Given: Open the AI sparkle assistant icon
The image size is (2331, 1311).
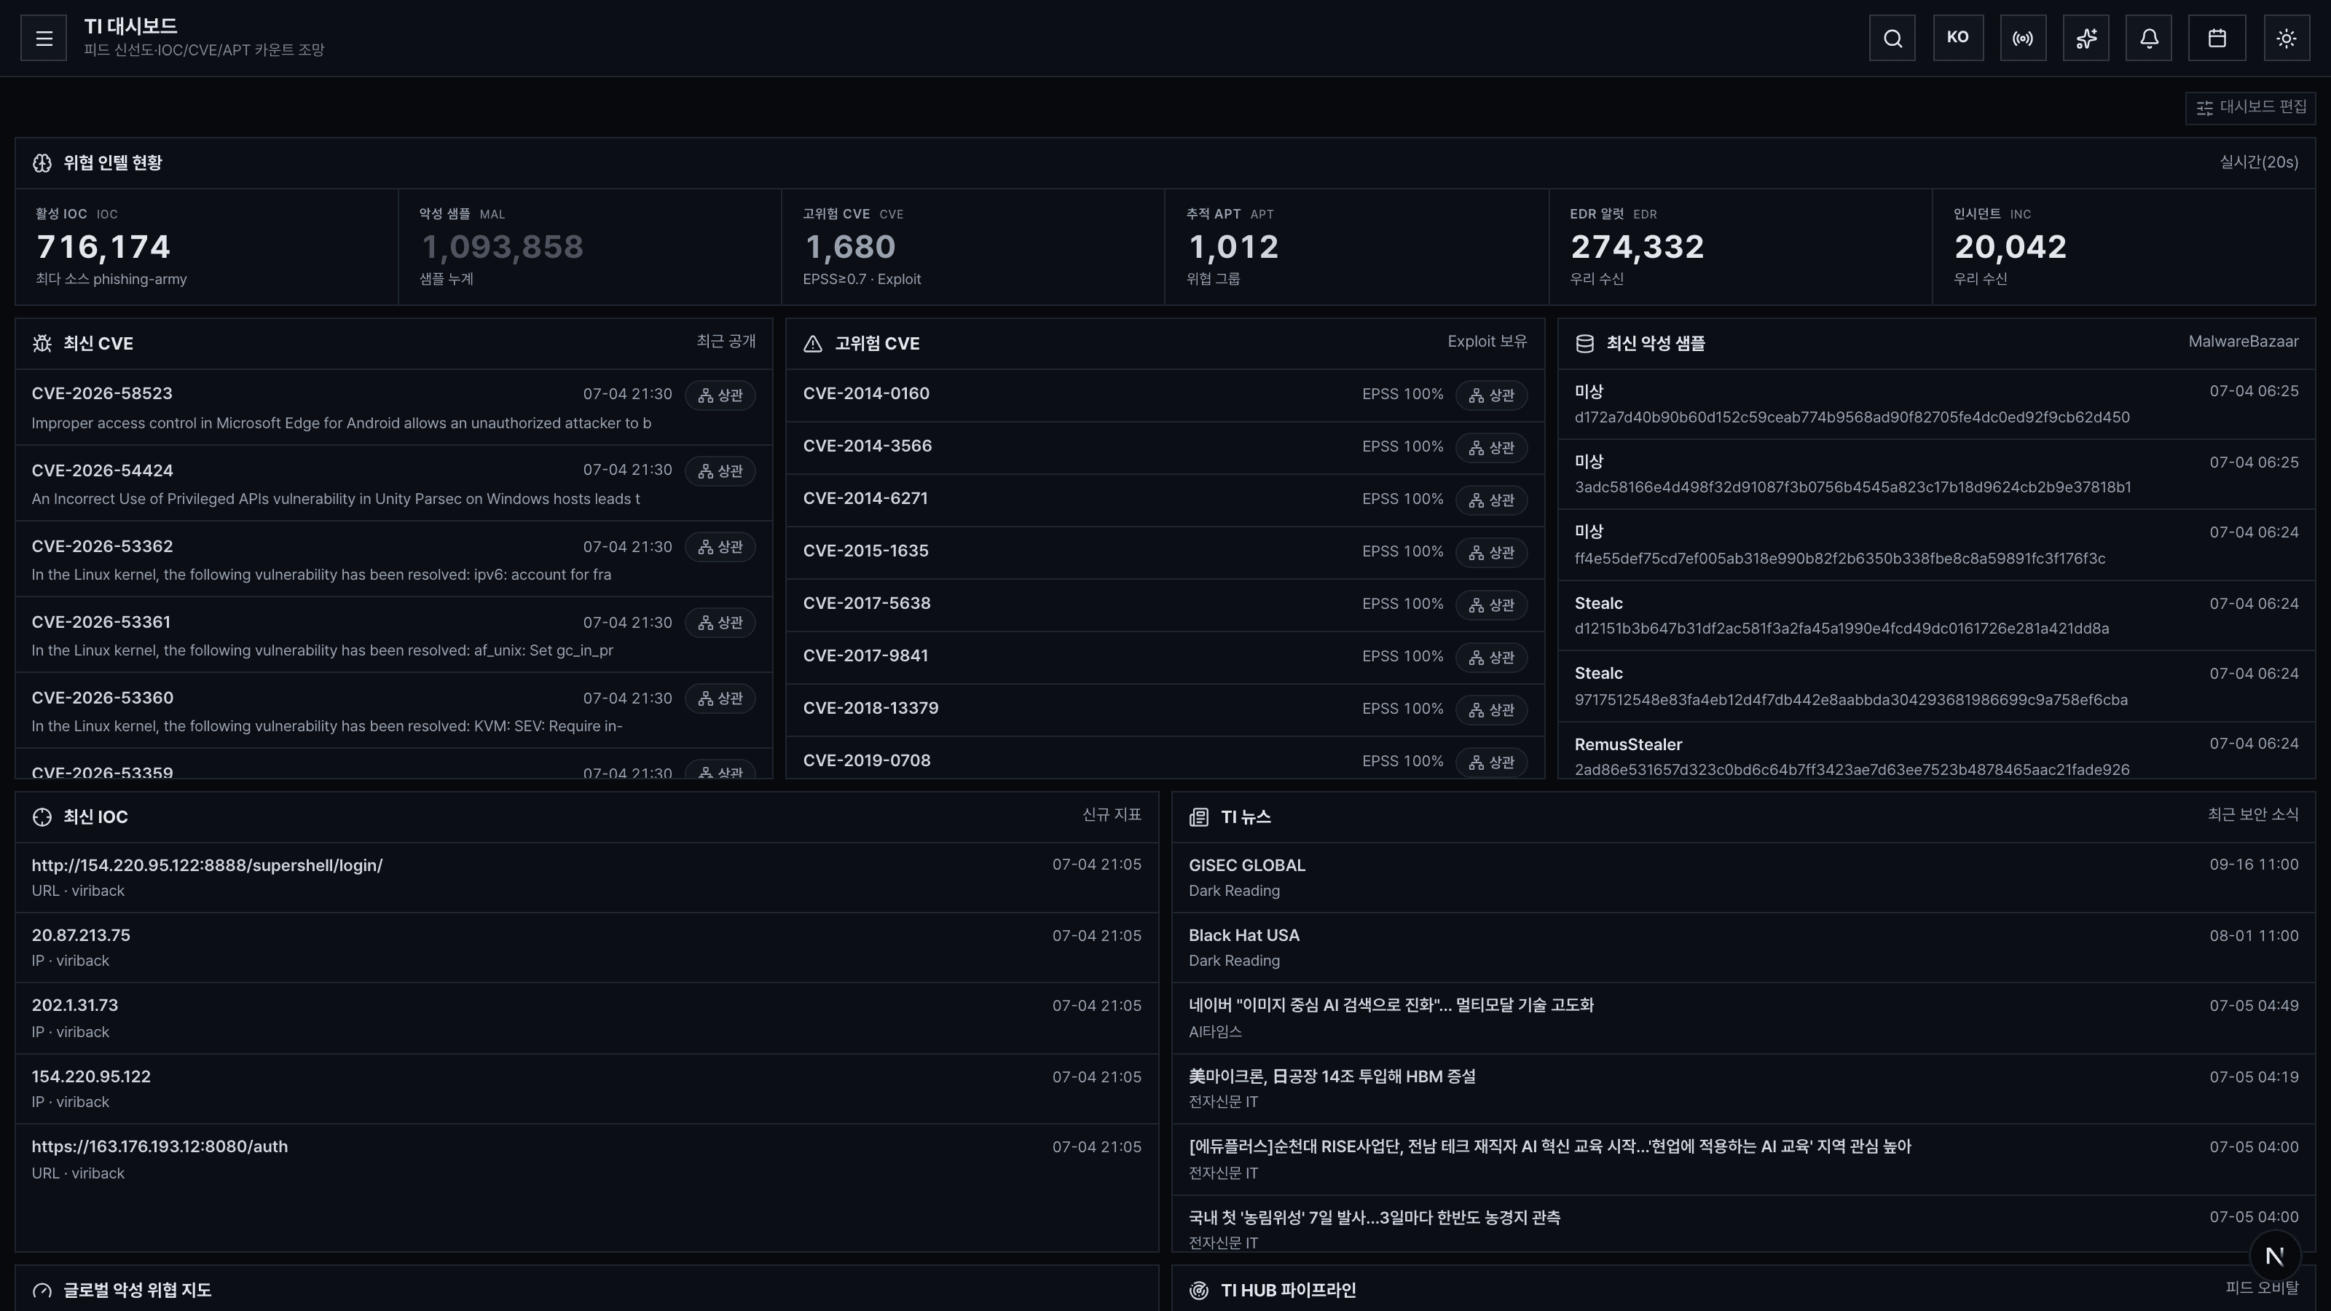Looking at the screenshot, I should pos(2086,38).
